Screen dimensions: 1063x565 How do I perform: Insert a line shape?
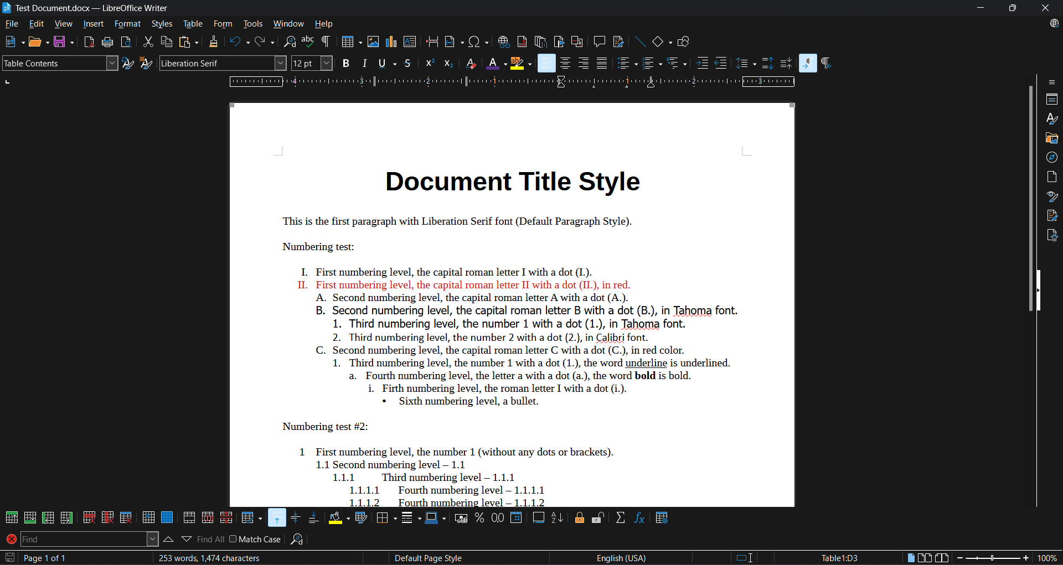click(640, 42)
